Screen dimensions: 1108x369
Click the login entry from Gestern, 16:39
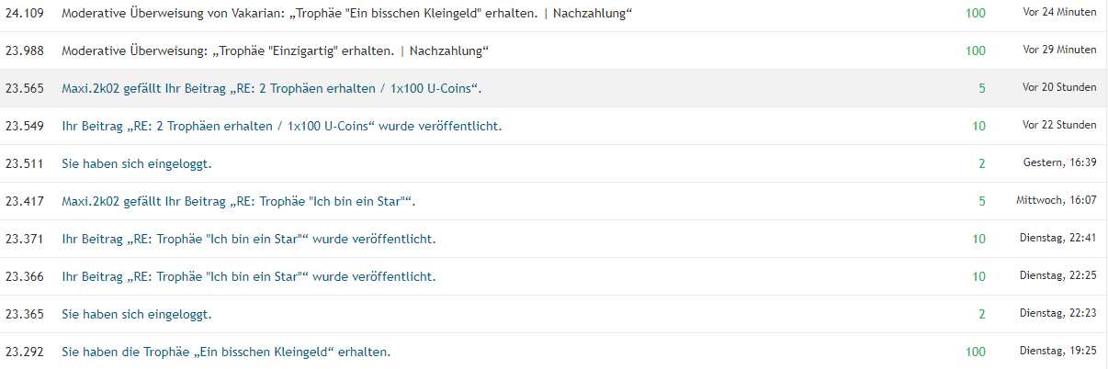[x=136, y=163]
